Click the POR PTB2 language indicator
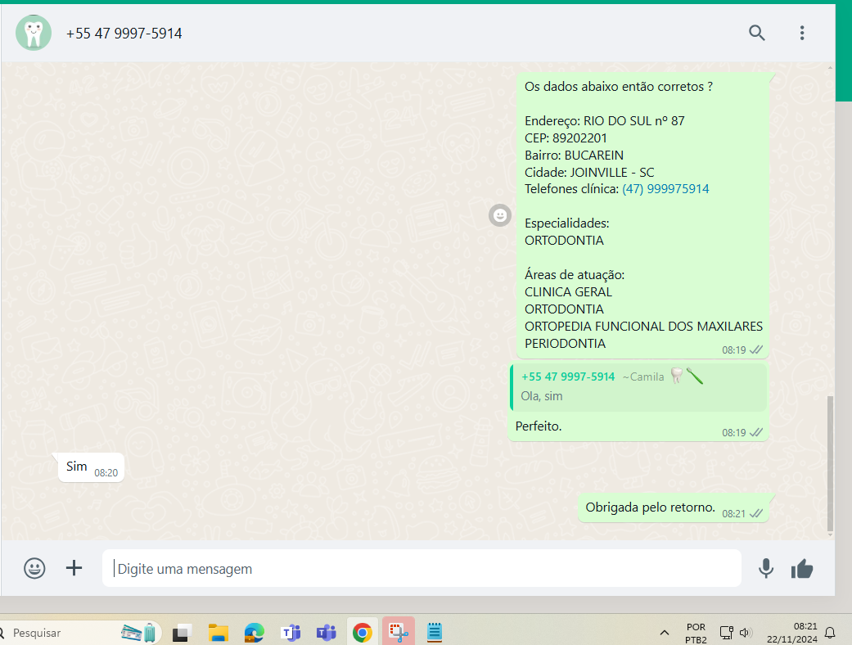 point(696,633)
